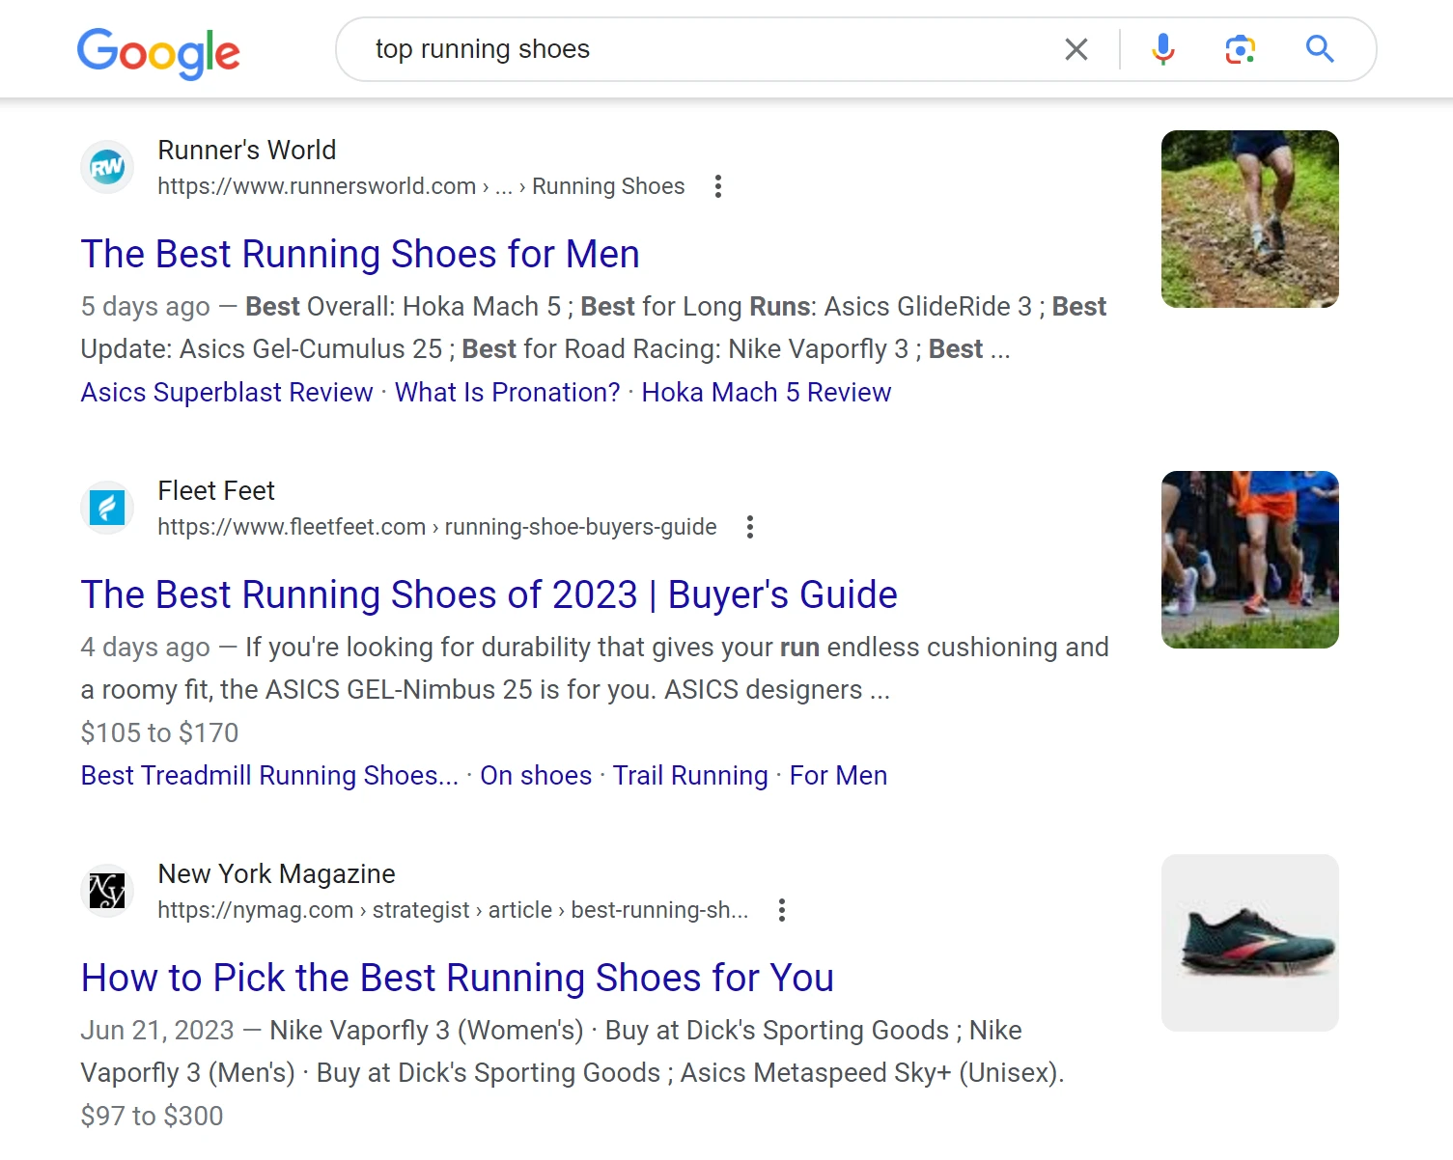The image size is (1453, 1160).
Task: Open three-dot menu for New York Magazine result
Action: click(781, 910)
